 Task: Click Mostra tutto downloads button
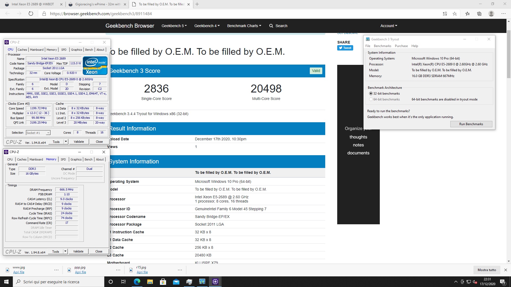[x=487, y=270]
